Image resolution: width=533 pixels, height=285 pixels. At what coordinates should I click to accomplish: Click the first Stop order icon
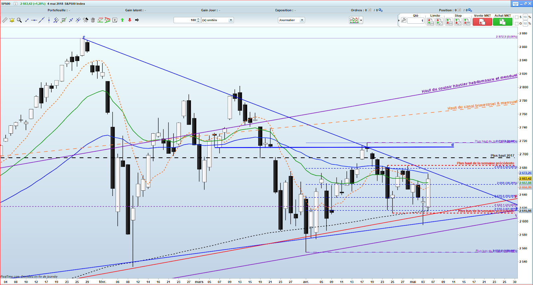[x=449, y=22]
